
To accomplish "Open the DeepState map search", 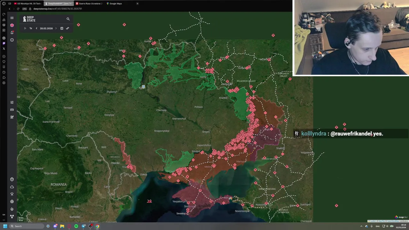I will [x=68, y=19].
